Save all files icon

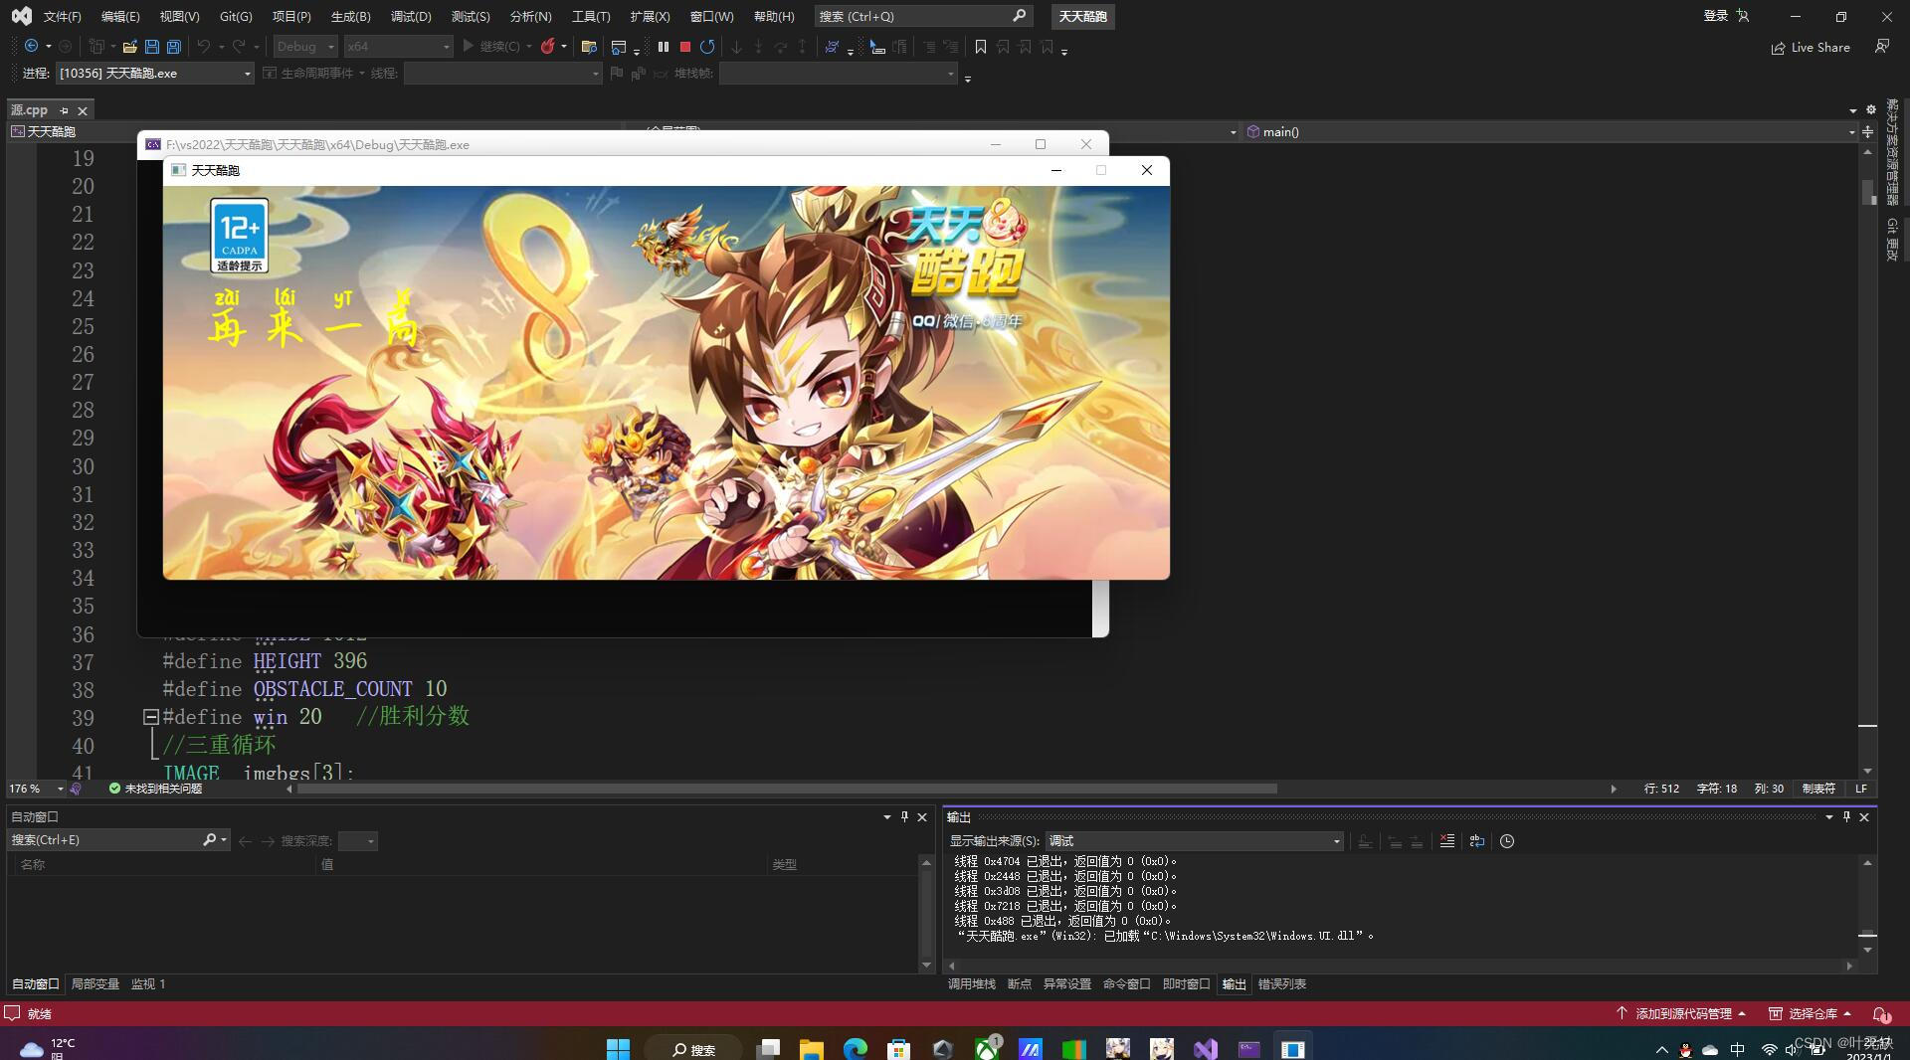coord(174,47)
